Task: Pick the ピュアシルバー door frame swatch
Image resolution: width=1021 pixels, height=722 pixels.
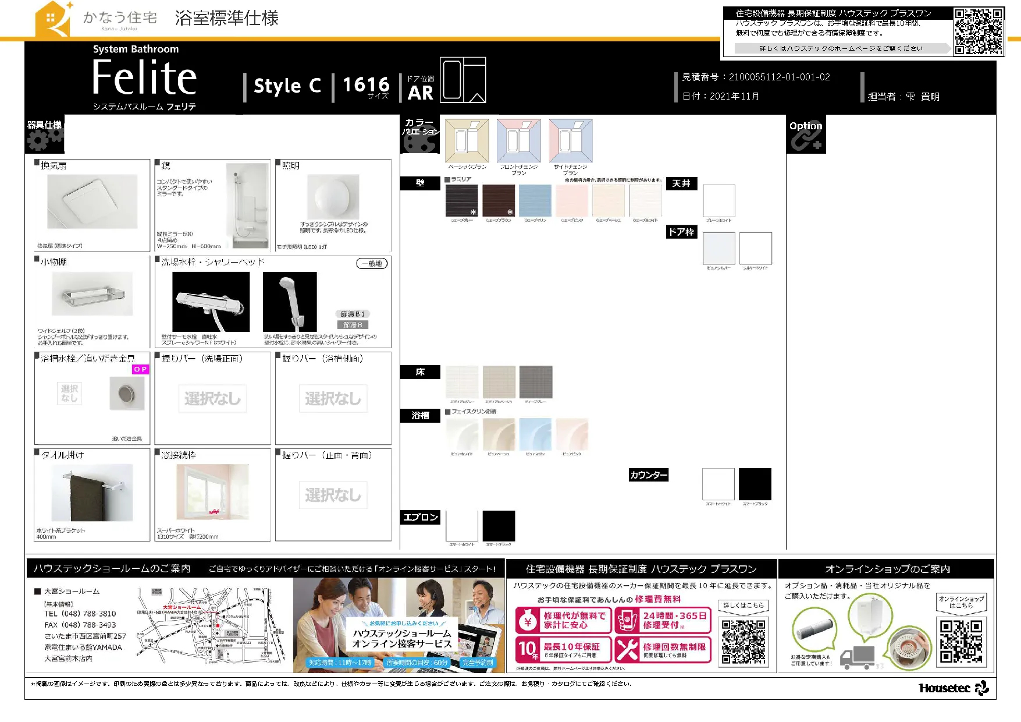Action: pos(719,248)
